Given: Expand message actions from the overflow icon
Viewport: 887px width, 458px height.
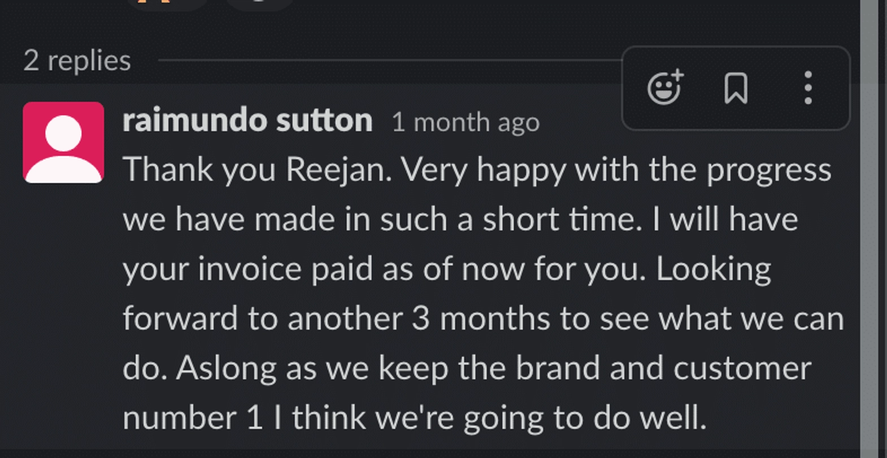Looking at the screenshot, I should pos(807,88).
